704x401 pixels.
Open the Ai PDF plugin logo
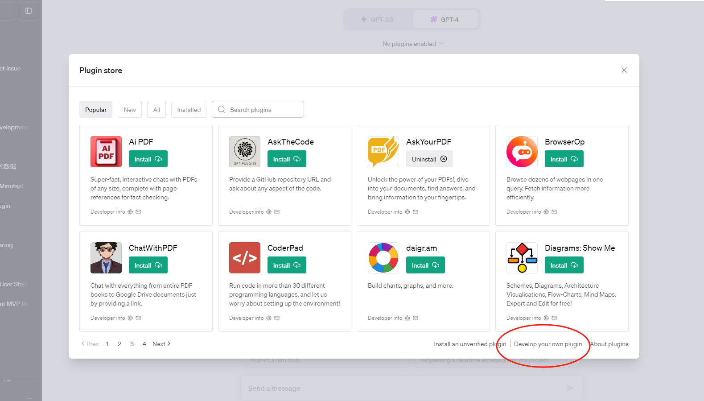106,152
